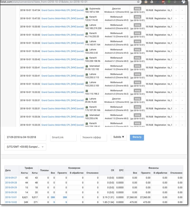This screenshot has height=207, width=190.
Task: Select the 475.00 value under Финансы Принято
Action: pyautogui.click(x=147, y=202)
